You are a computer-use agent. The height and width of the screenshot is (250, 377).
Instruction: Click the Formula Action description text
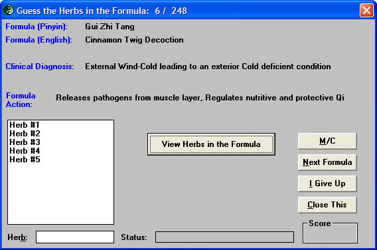point(200,98)
